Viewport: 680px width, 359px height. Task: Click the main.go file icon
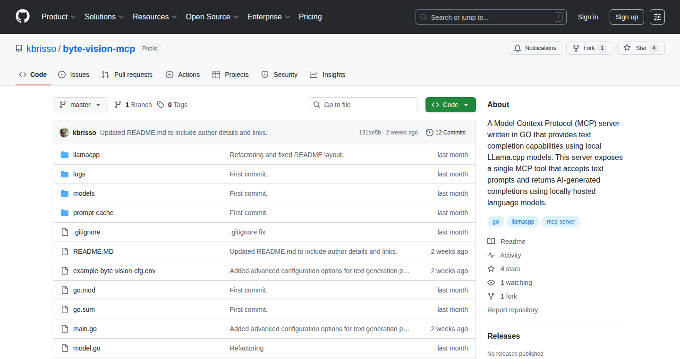pyautogui.click(x=65, y=329)
